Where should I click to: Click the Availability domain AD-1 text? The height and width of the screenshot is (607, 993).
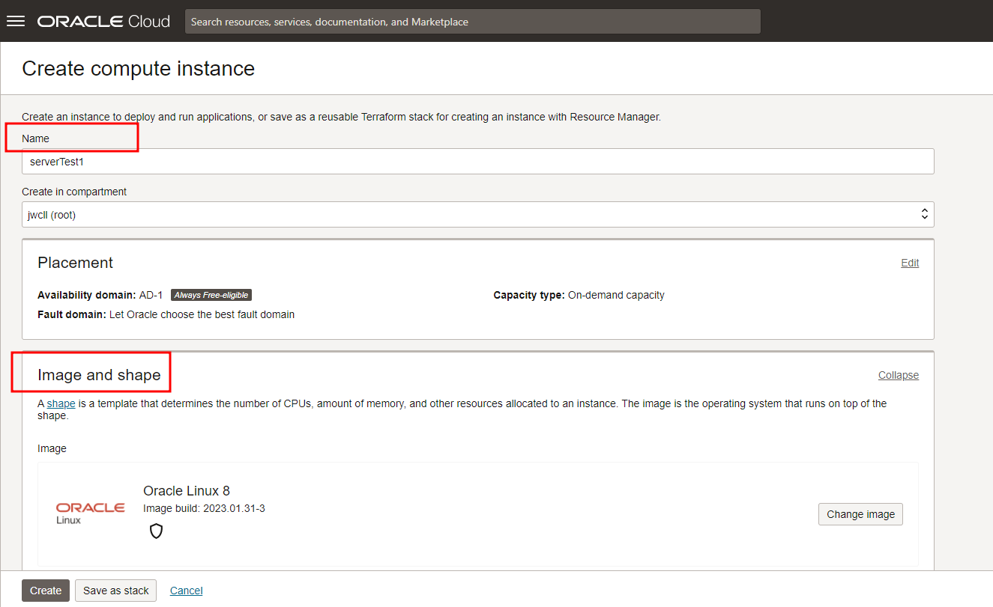coord(100,295)
